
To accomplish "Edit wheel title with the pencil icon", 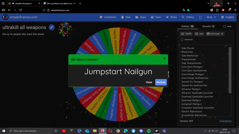I will click(52, 27).
